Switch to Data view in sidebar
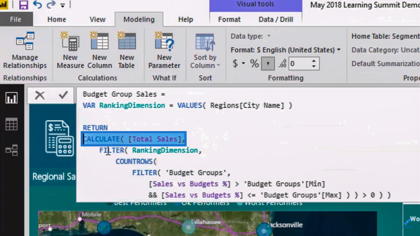 coord(12,124)
